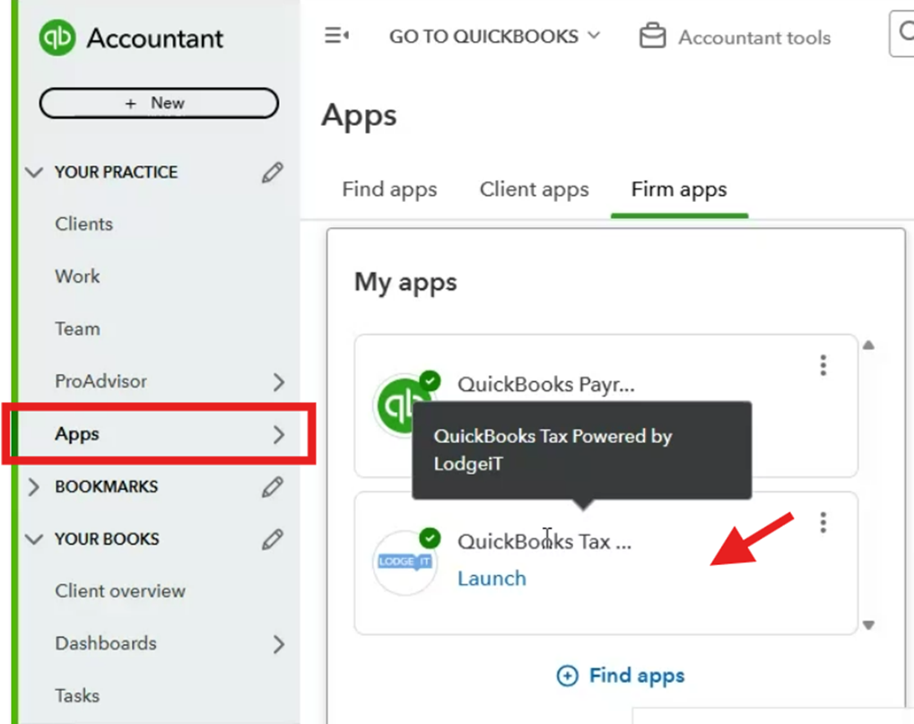Click the Apps page heading
The height and width of the screenshot is (724, 914).
point(359,116)
